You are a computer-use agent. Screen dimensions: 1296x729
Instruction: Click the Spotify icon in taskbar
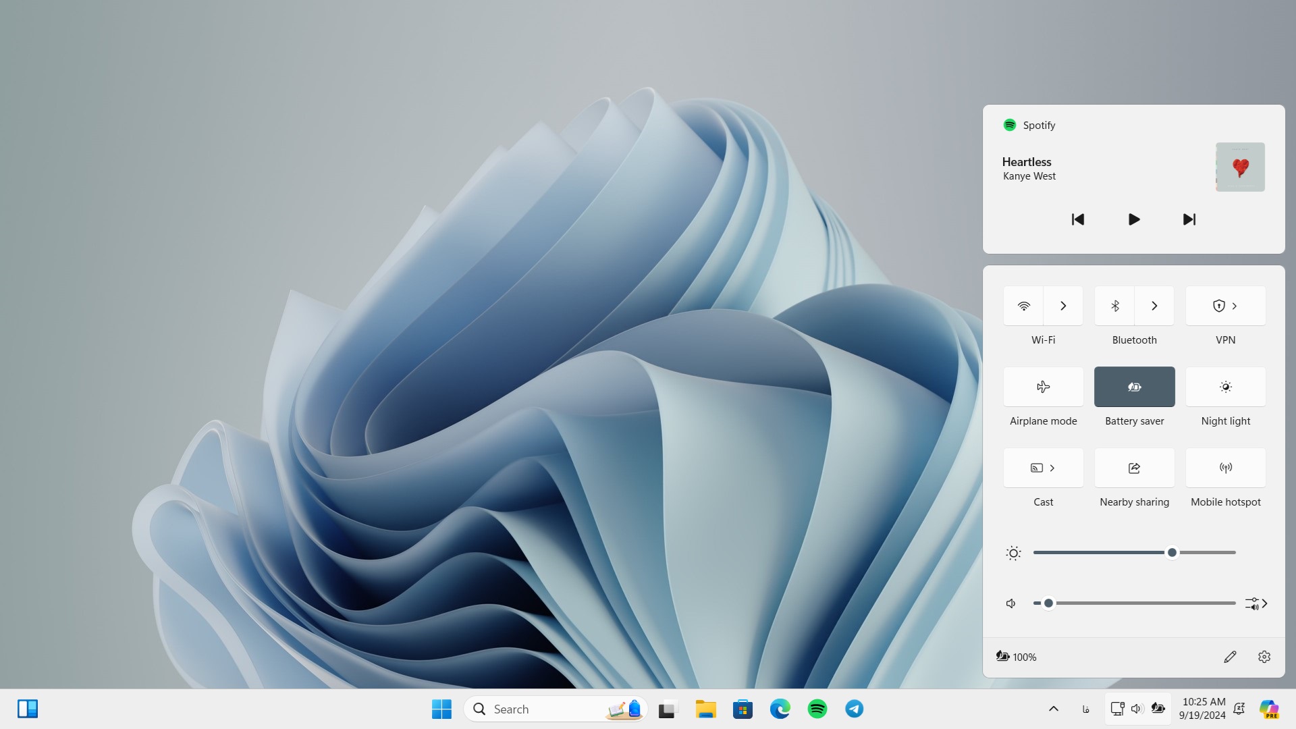pyautogui.click(x=817, y=709)
